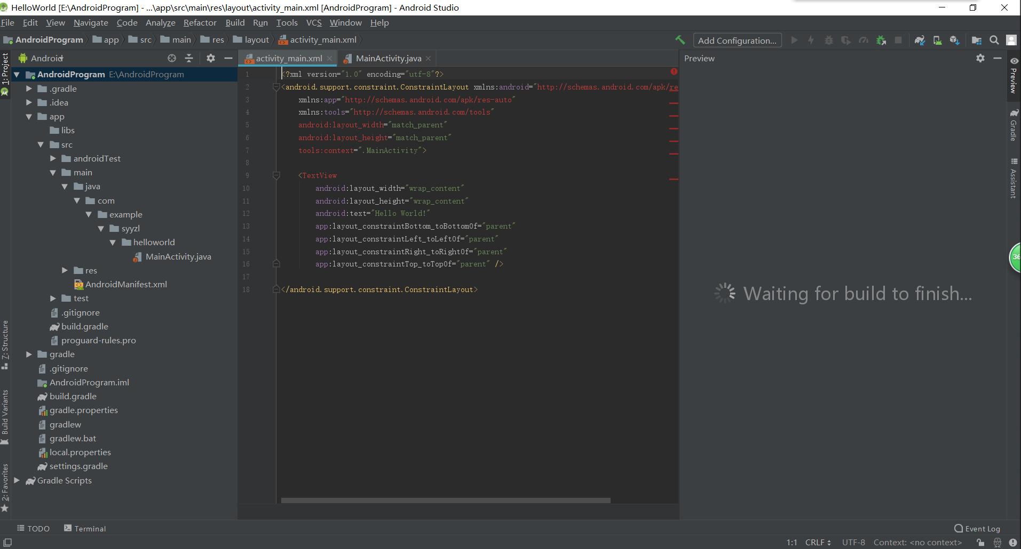Open the CRLF line separator dropdown
1021x549 pixels.
(818, 542)
